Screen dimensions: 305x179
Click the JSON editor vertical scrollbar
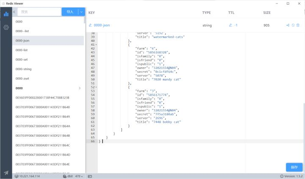click(x=304, y=138)
